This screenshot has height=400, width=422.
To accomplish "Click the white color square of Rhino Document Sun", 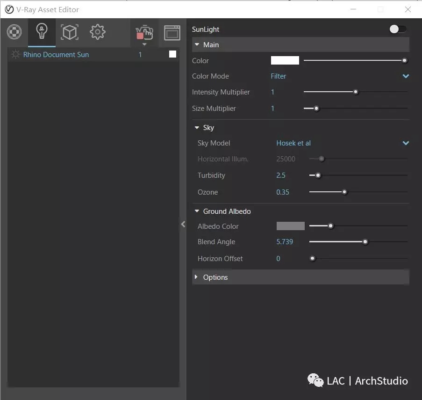I will point(172,54).
